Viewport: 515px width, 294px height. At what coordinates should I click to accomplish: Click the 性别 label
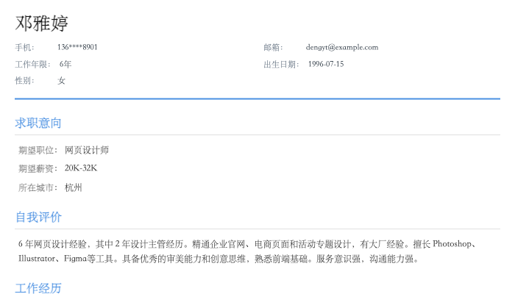24,81
